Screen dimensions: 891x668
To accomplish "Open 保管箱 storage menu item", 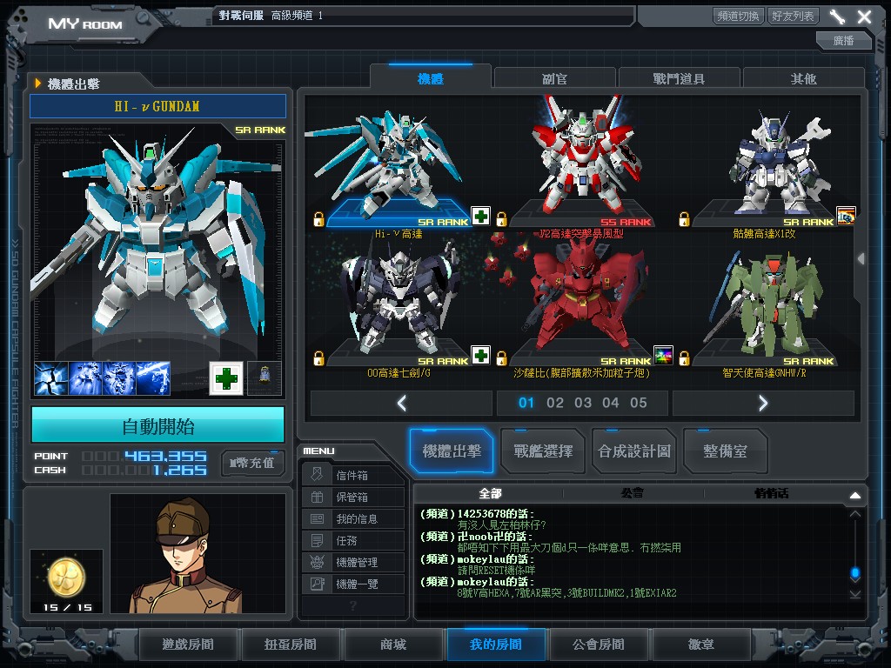I will pos(353,497).
